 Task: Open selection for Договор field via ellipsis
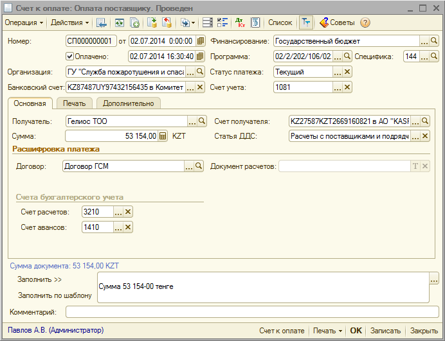point(189,167)
